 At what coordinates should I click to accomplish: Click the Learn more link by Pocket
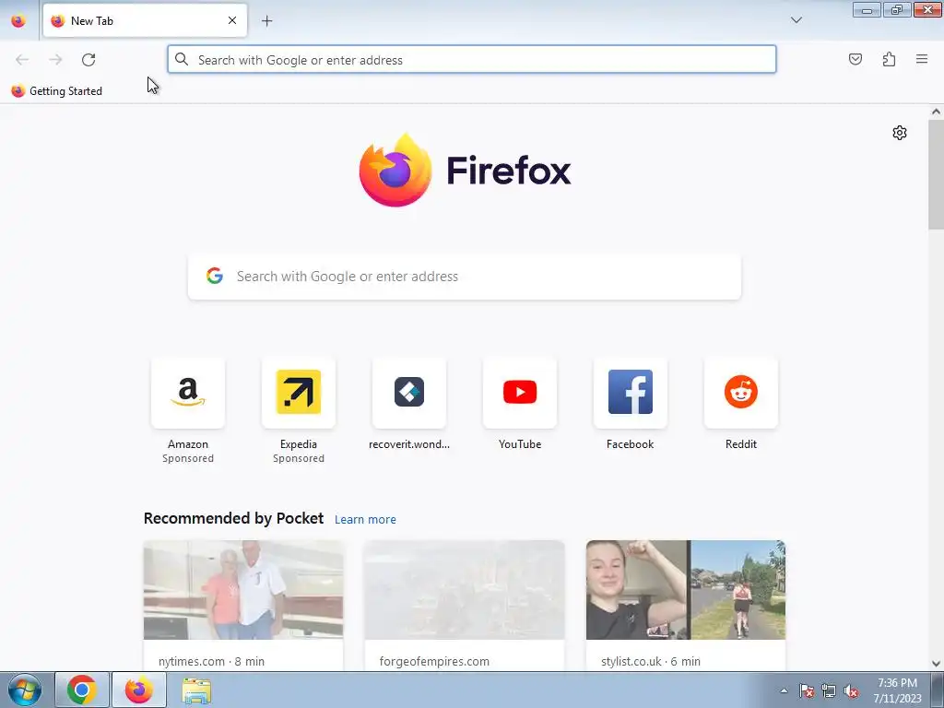(365, 520)
